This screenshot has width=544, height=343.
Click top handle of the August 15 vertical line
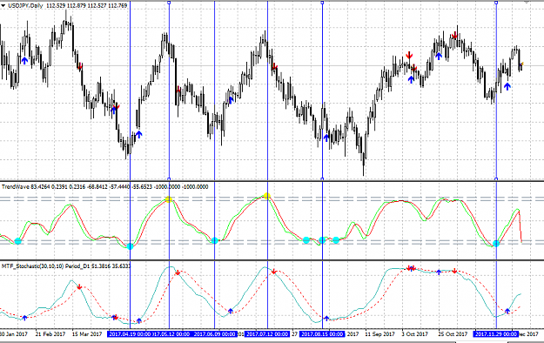click(x=322, y=3)
